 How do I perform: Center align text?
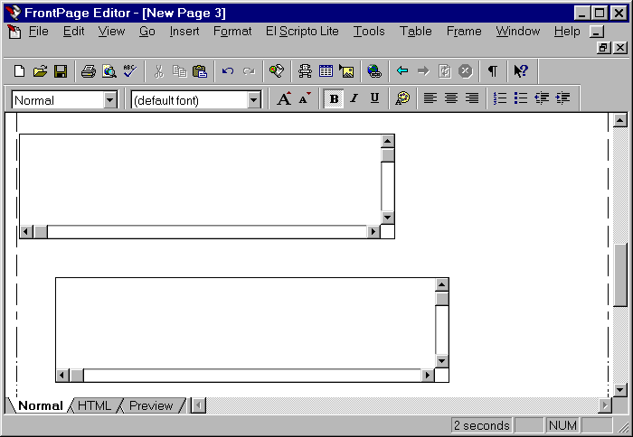[x=451, y=98]
